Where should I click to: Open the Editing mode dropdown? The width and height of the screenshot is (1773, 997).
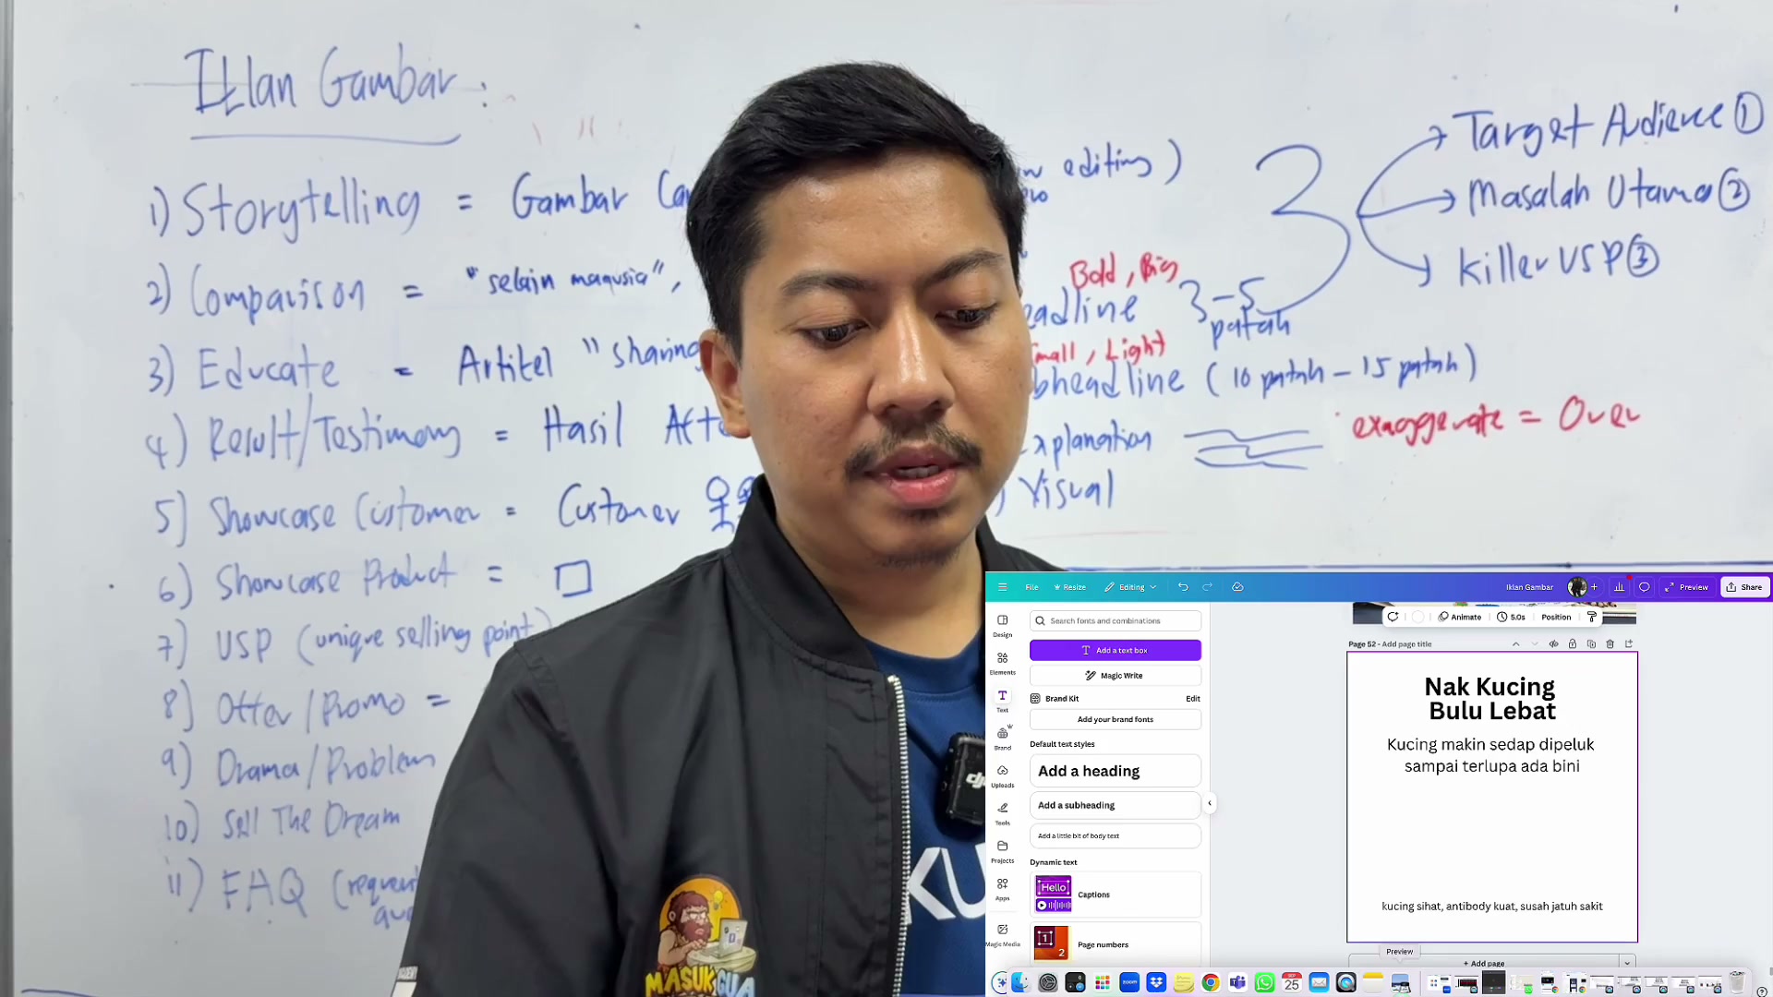1131,587
